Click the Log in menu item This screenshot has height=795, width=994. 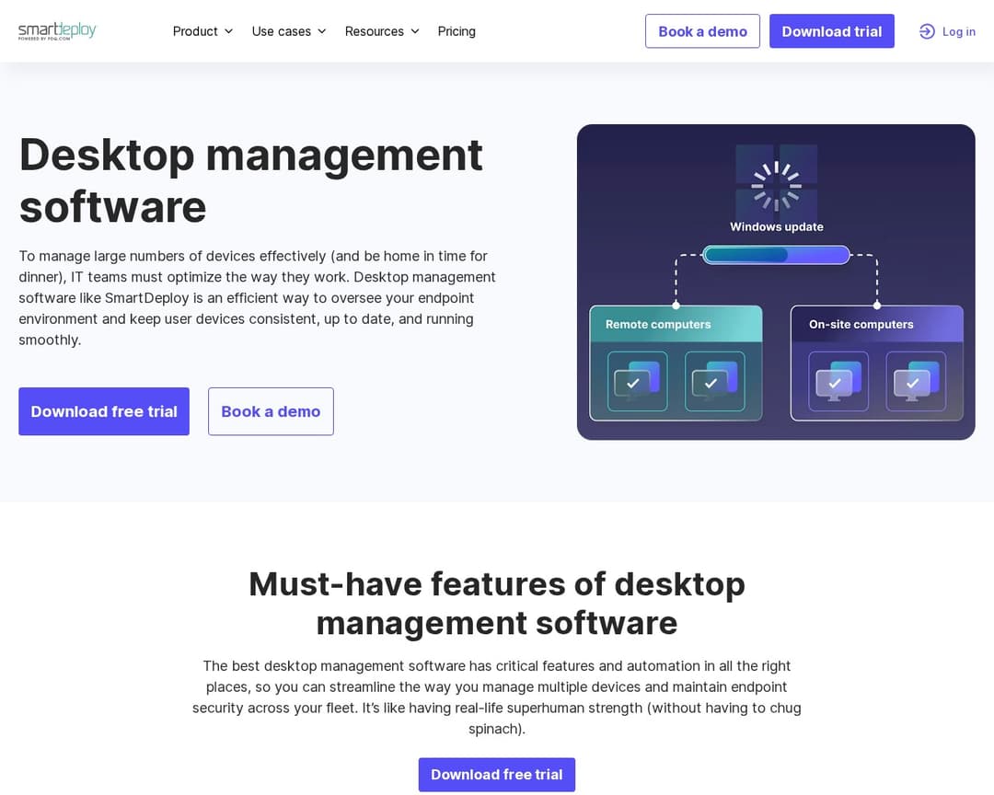[x=948, y=30]
